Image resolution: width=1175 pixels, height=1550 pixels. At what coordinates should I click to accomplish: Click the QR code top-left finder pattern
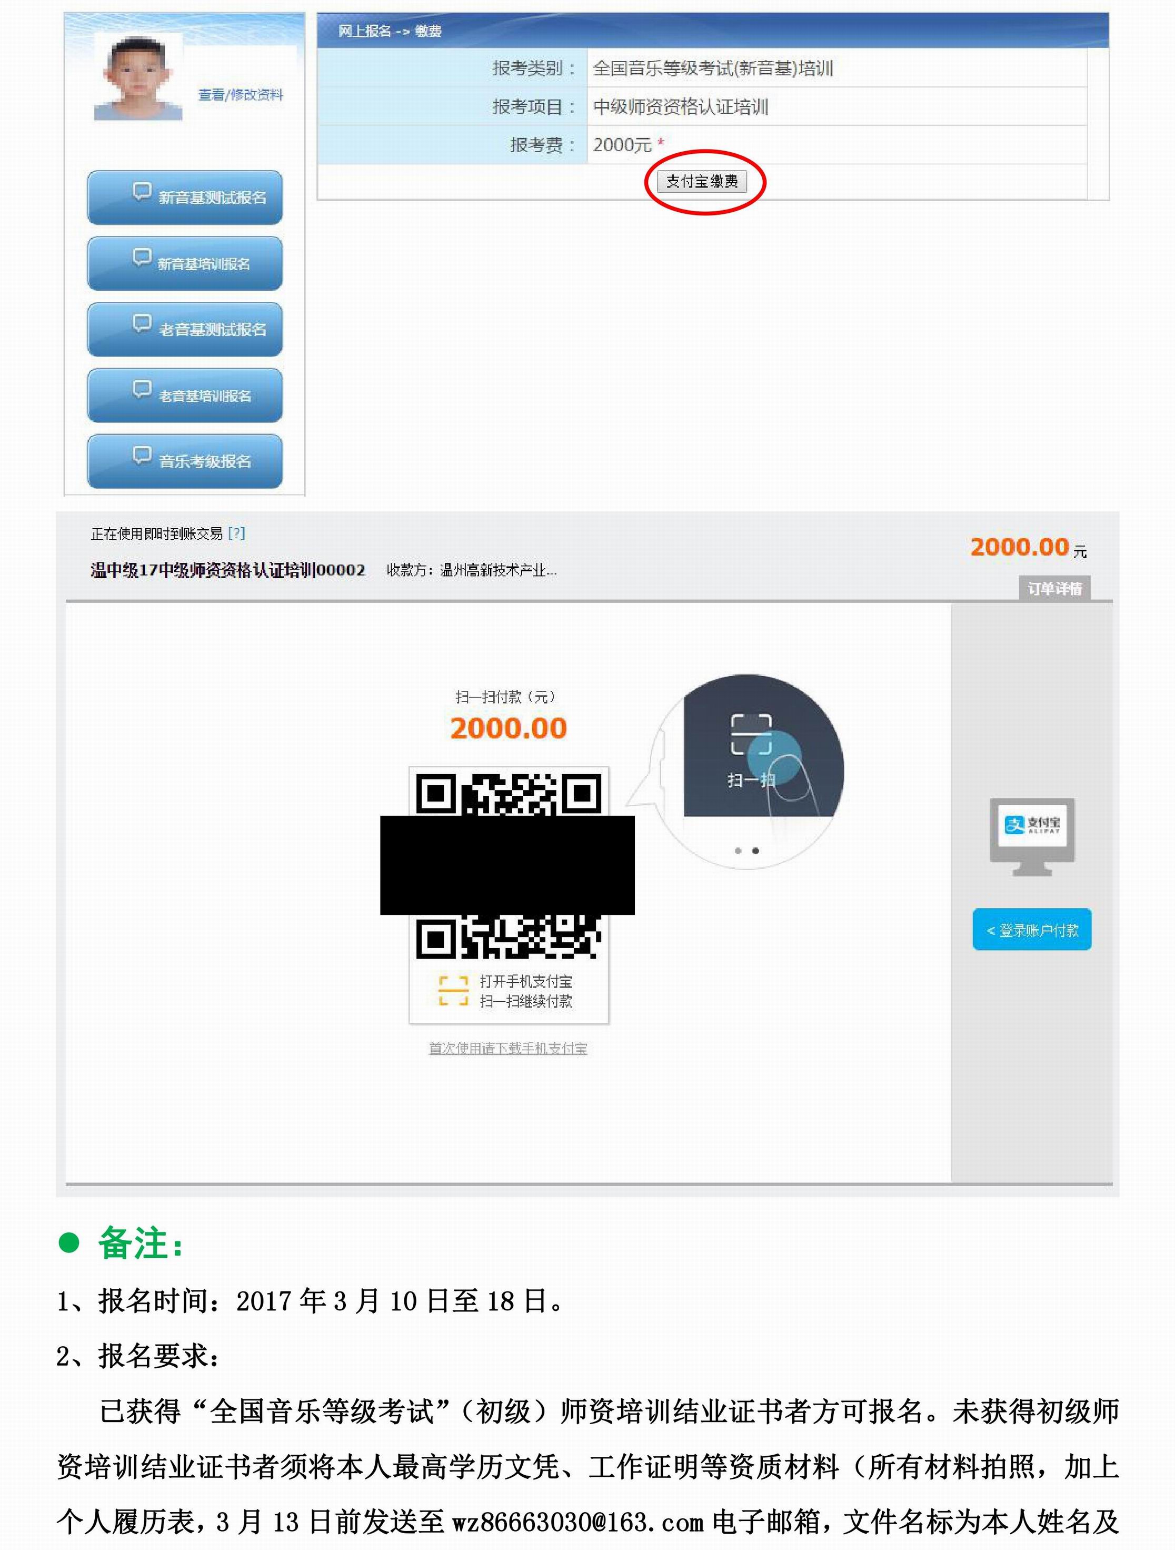[436, 793]
